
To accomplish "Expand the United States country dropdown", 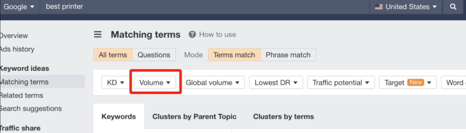I will point(406,7).
